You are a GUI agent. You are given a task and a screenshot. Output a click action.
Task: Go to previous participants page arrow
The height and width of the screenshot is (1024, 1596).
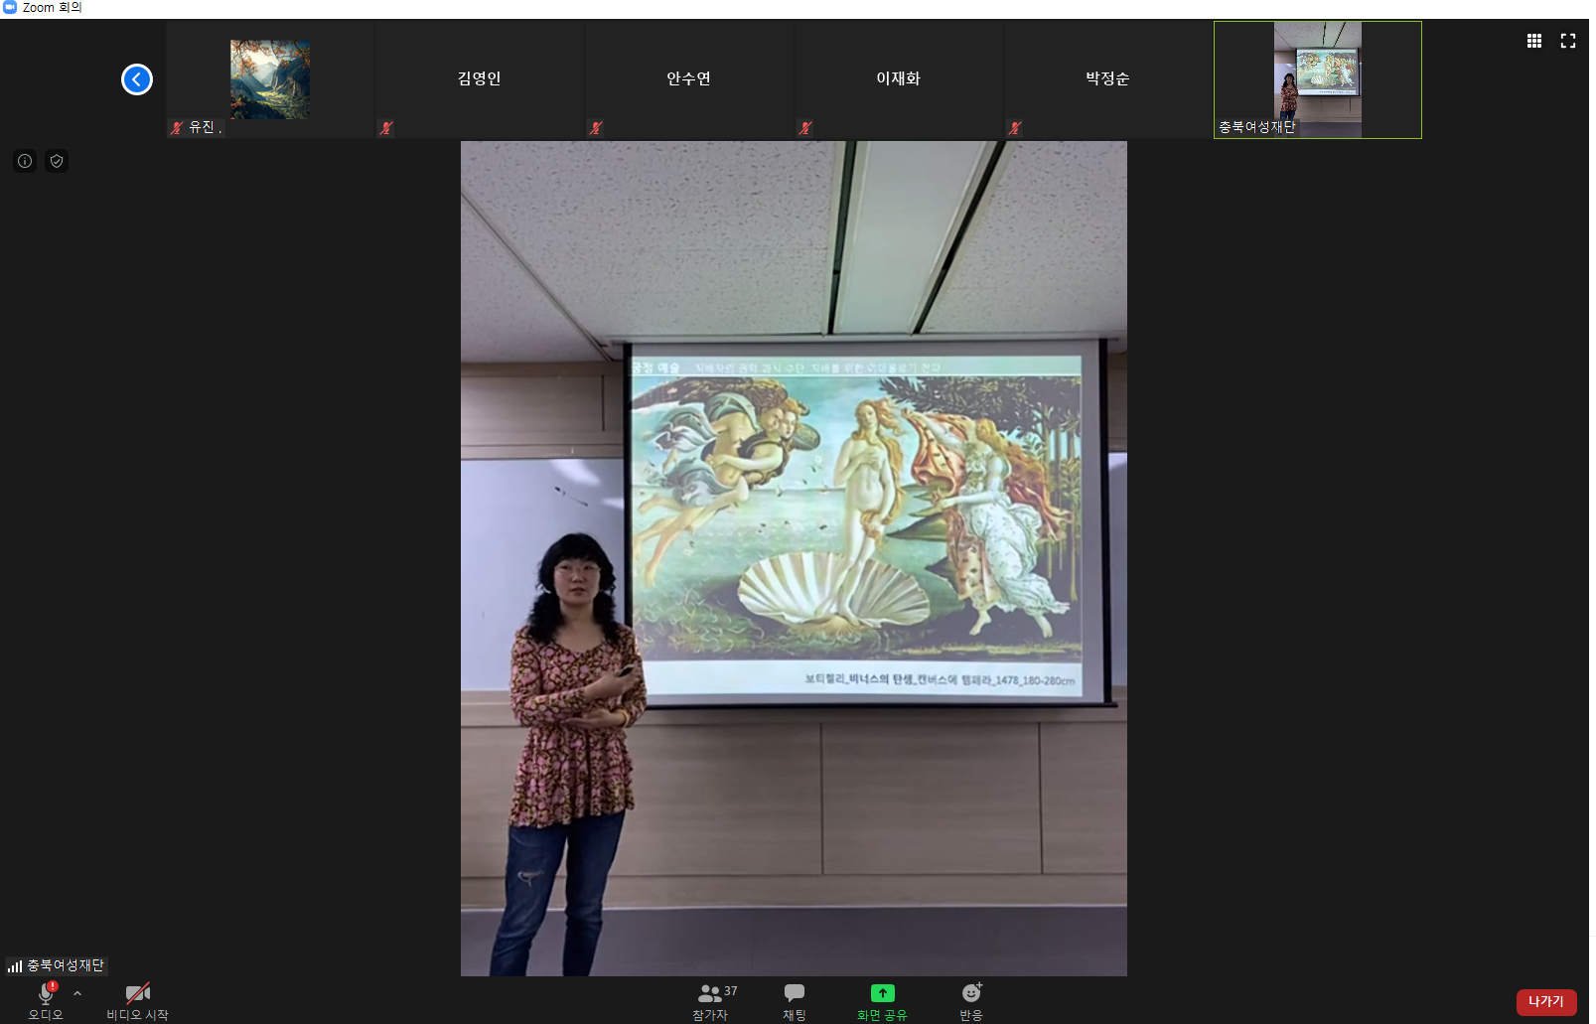(137, 79)
